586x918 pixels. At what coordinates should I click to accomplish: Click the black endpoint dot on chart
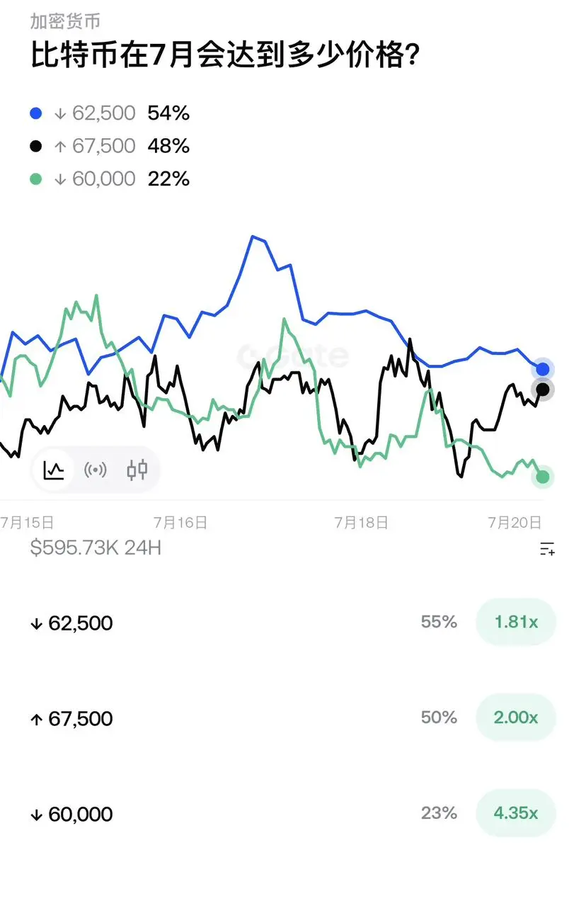tap(543, 389)
